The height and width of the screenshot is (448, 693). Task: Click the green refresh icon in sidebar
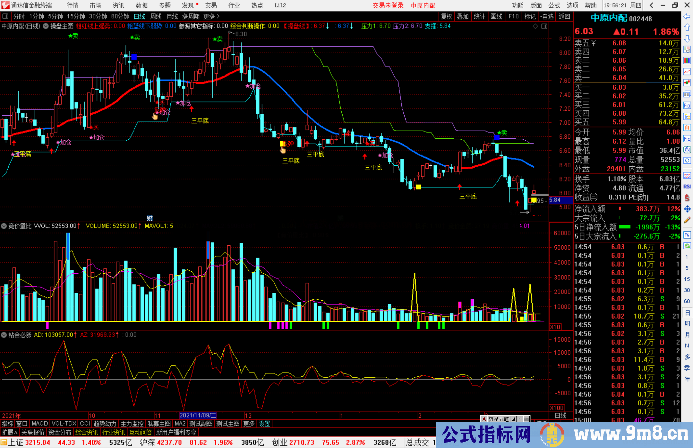(687, 246)
